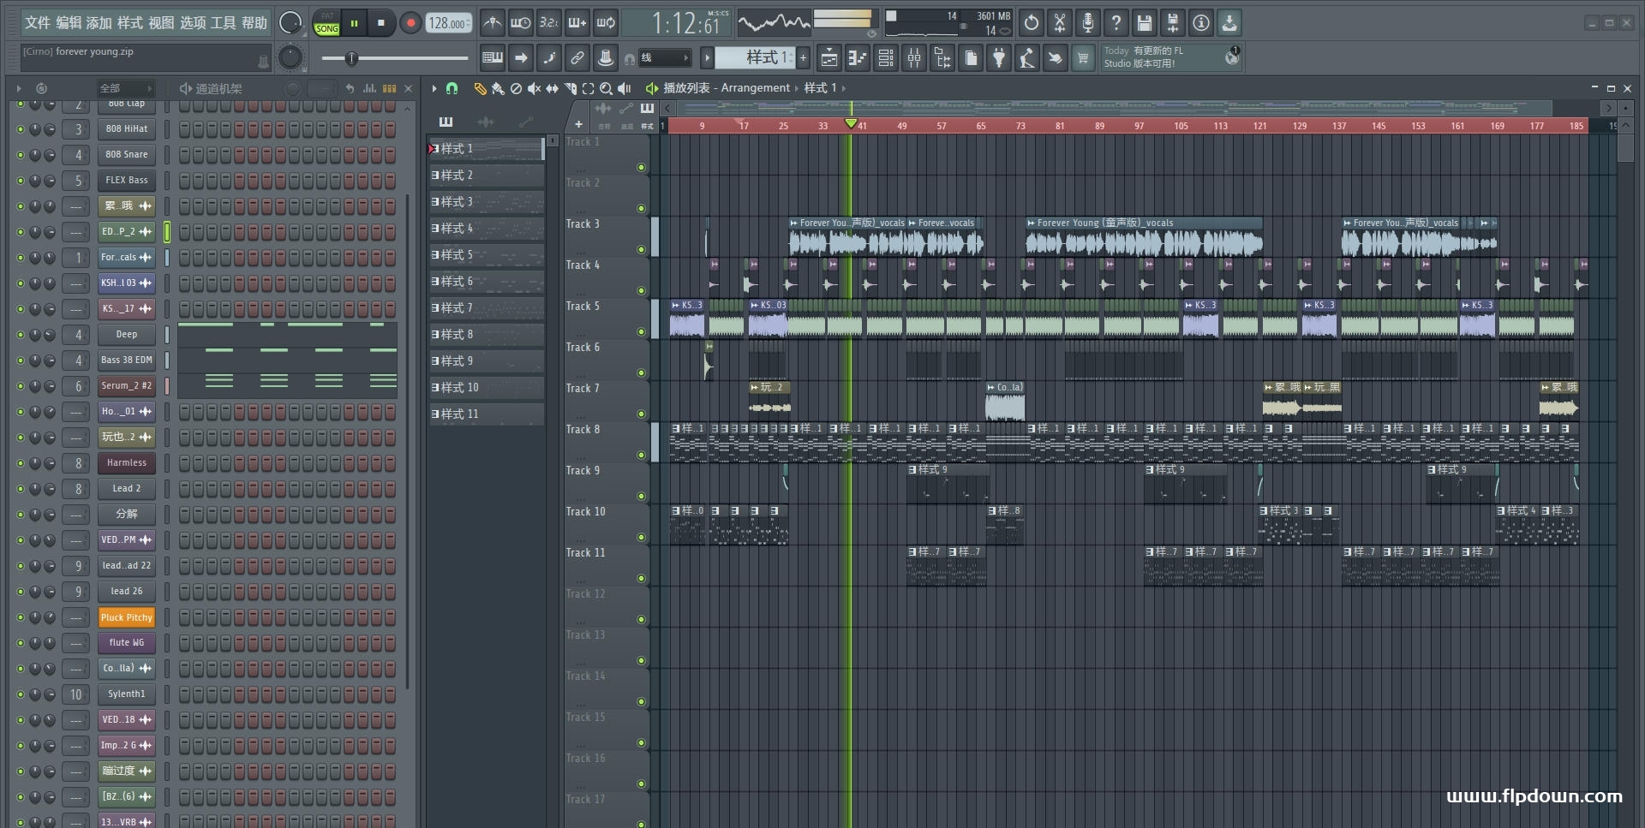Image resolution: width=1645 pixels, height=828 pixels.
Task: Toggle the playlist snap magnet icon
Action: point(452,88)
